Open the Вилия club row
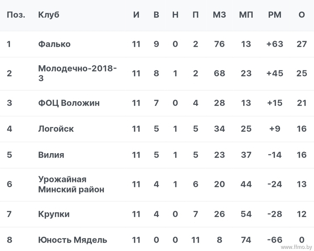314x251 pixels. tap(157, 155)
